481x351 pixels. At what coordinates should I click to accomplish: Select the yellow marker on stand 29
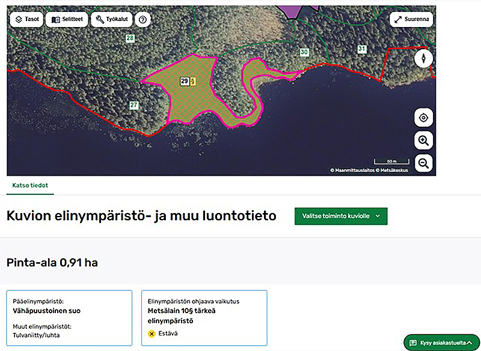[193, 81]
